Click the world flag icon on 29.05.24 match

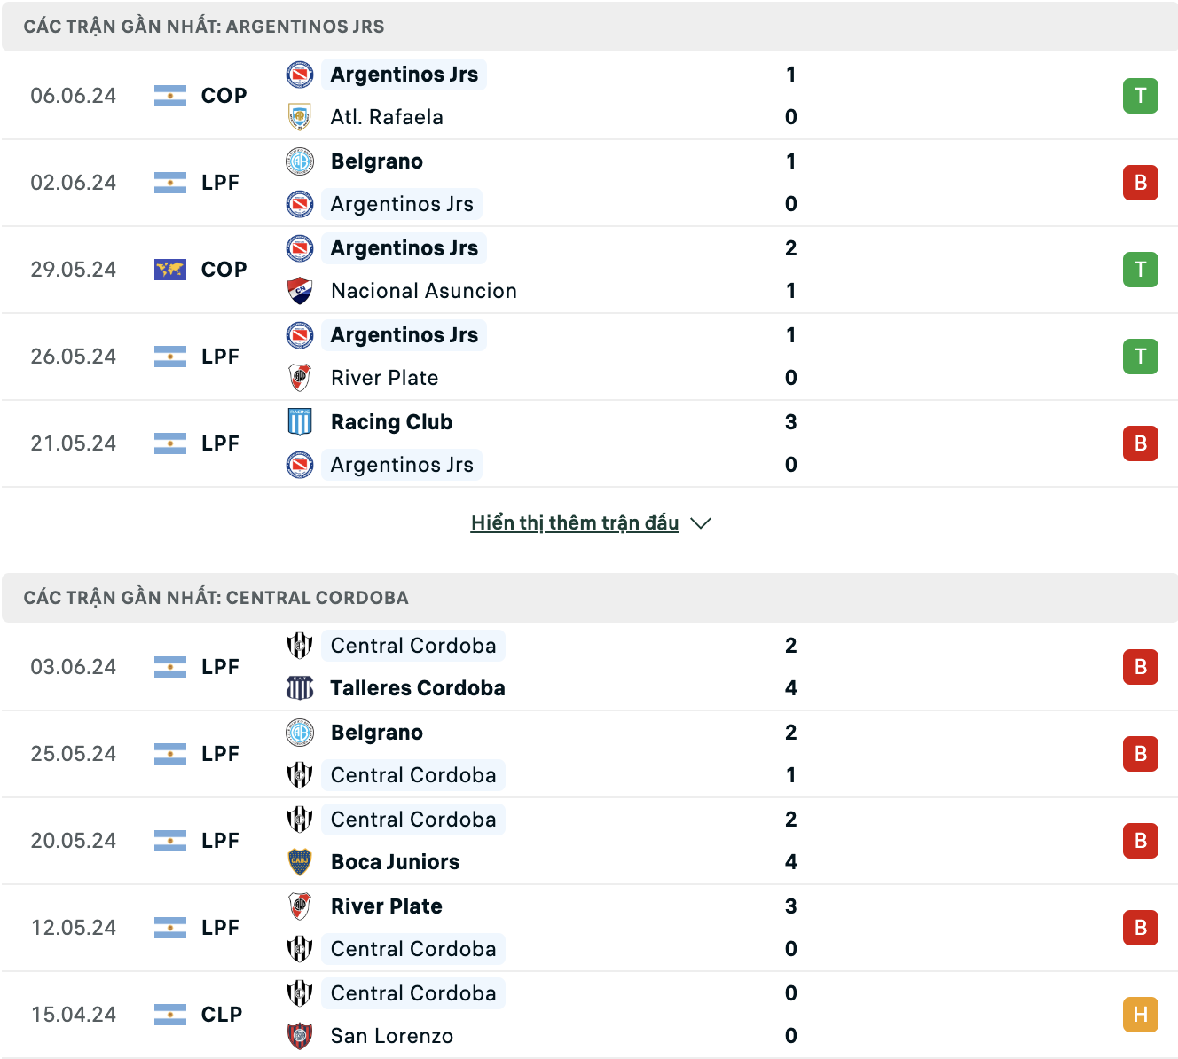170,270
